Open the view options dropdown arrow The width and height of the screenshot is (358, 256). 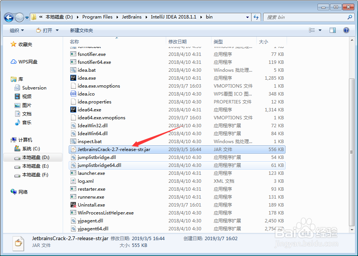pyautogui.click(x=320, y=30)
